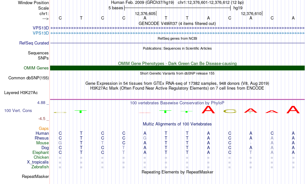Select the Dog alignment row label

45,148
